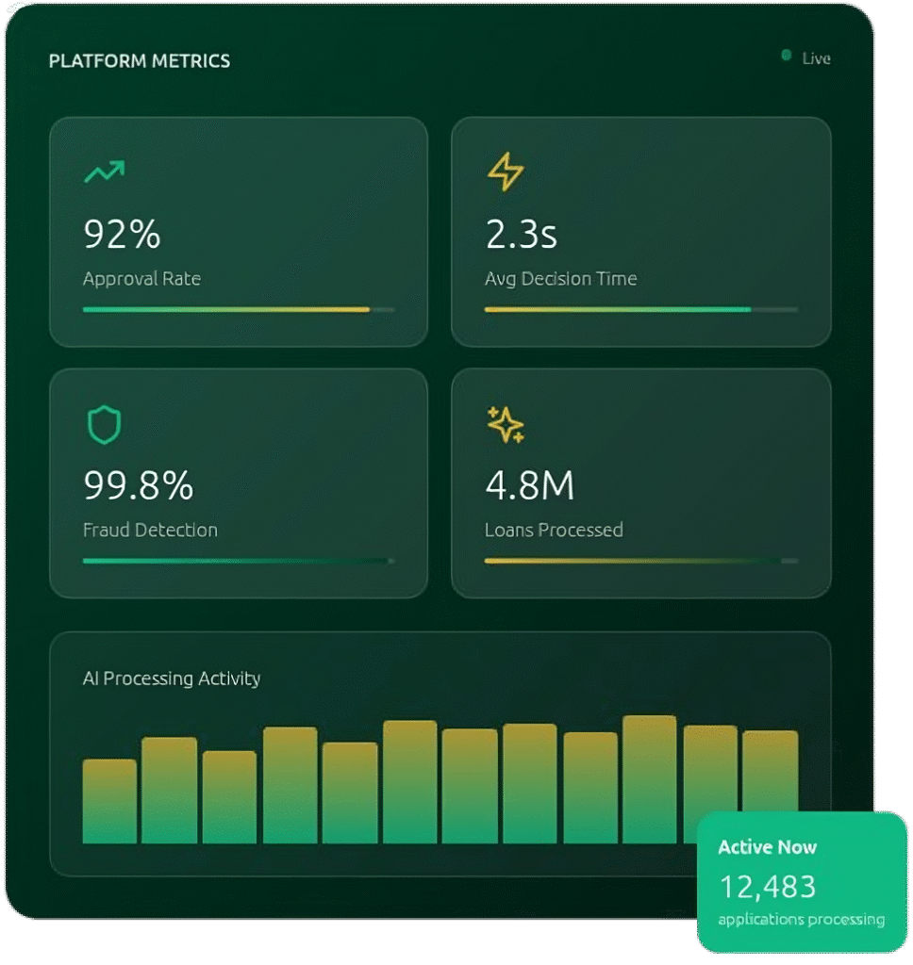Click the Fraud Detection progress bar
This screenshot has height=965, width=913.
[x=239, y=561]
